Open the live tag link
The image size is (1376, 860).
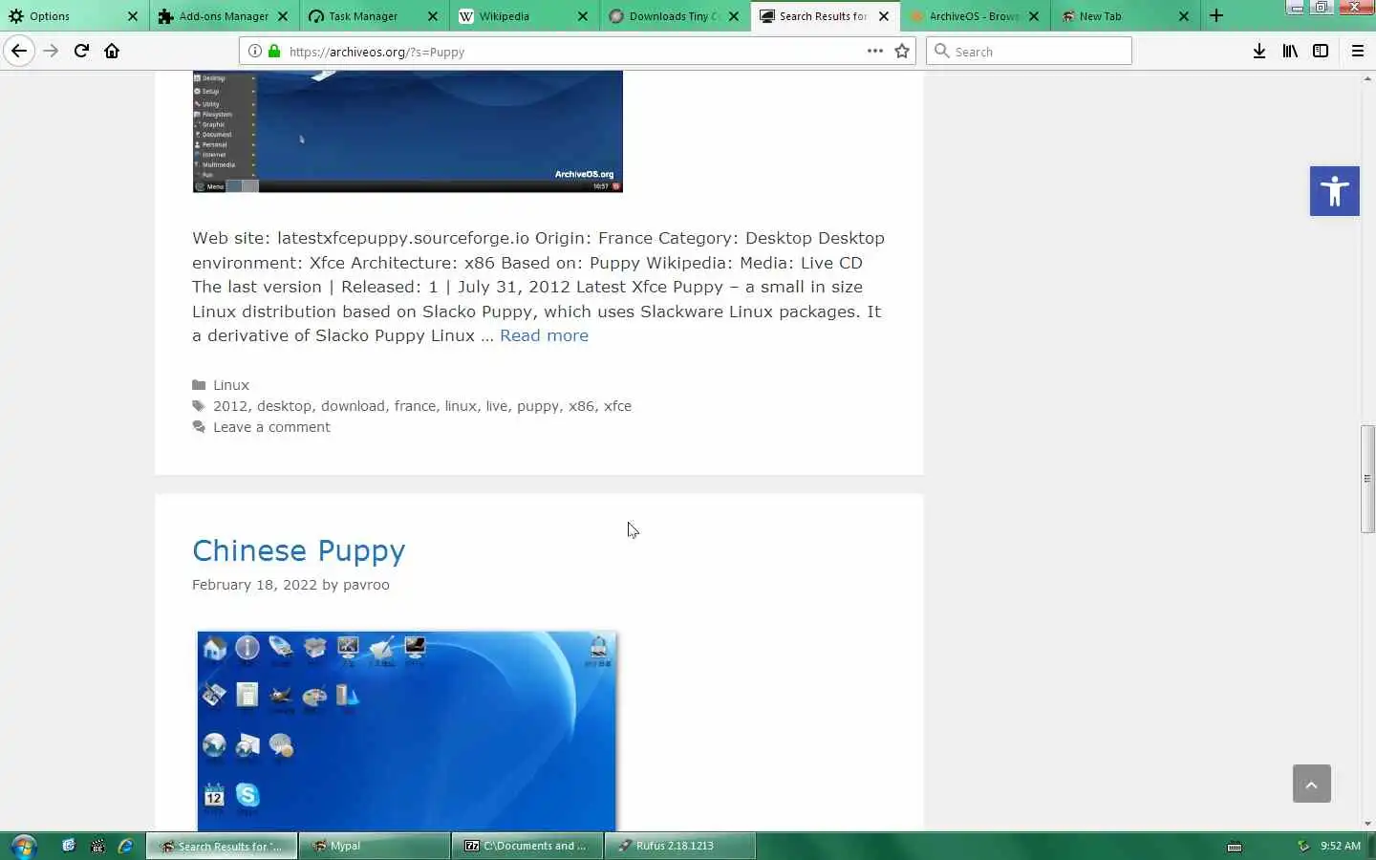point(497,406)
